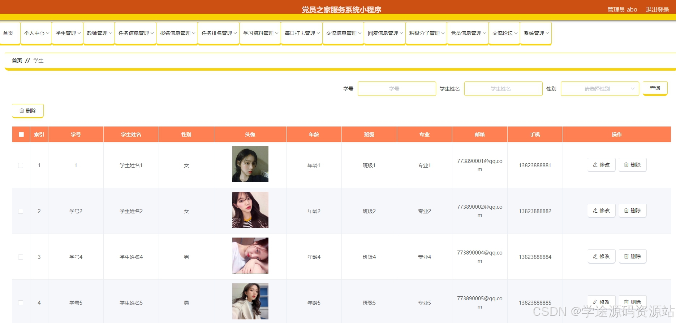
Task: Click the 修改 button for 学生姓名2
Action: 601,211
